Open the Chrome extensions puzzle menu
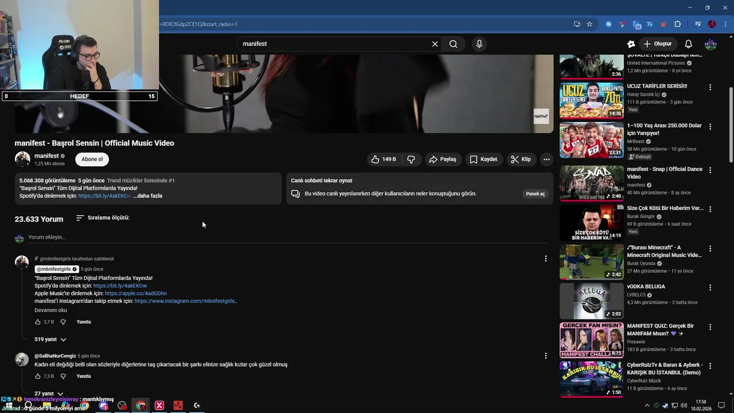This screenshot has width=734, height=413. pos(677,24)
